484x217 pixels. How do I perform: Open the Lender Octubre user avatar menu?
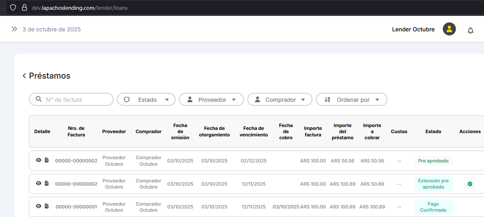tap(449, 29)
